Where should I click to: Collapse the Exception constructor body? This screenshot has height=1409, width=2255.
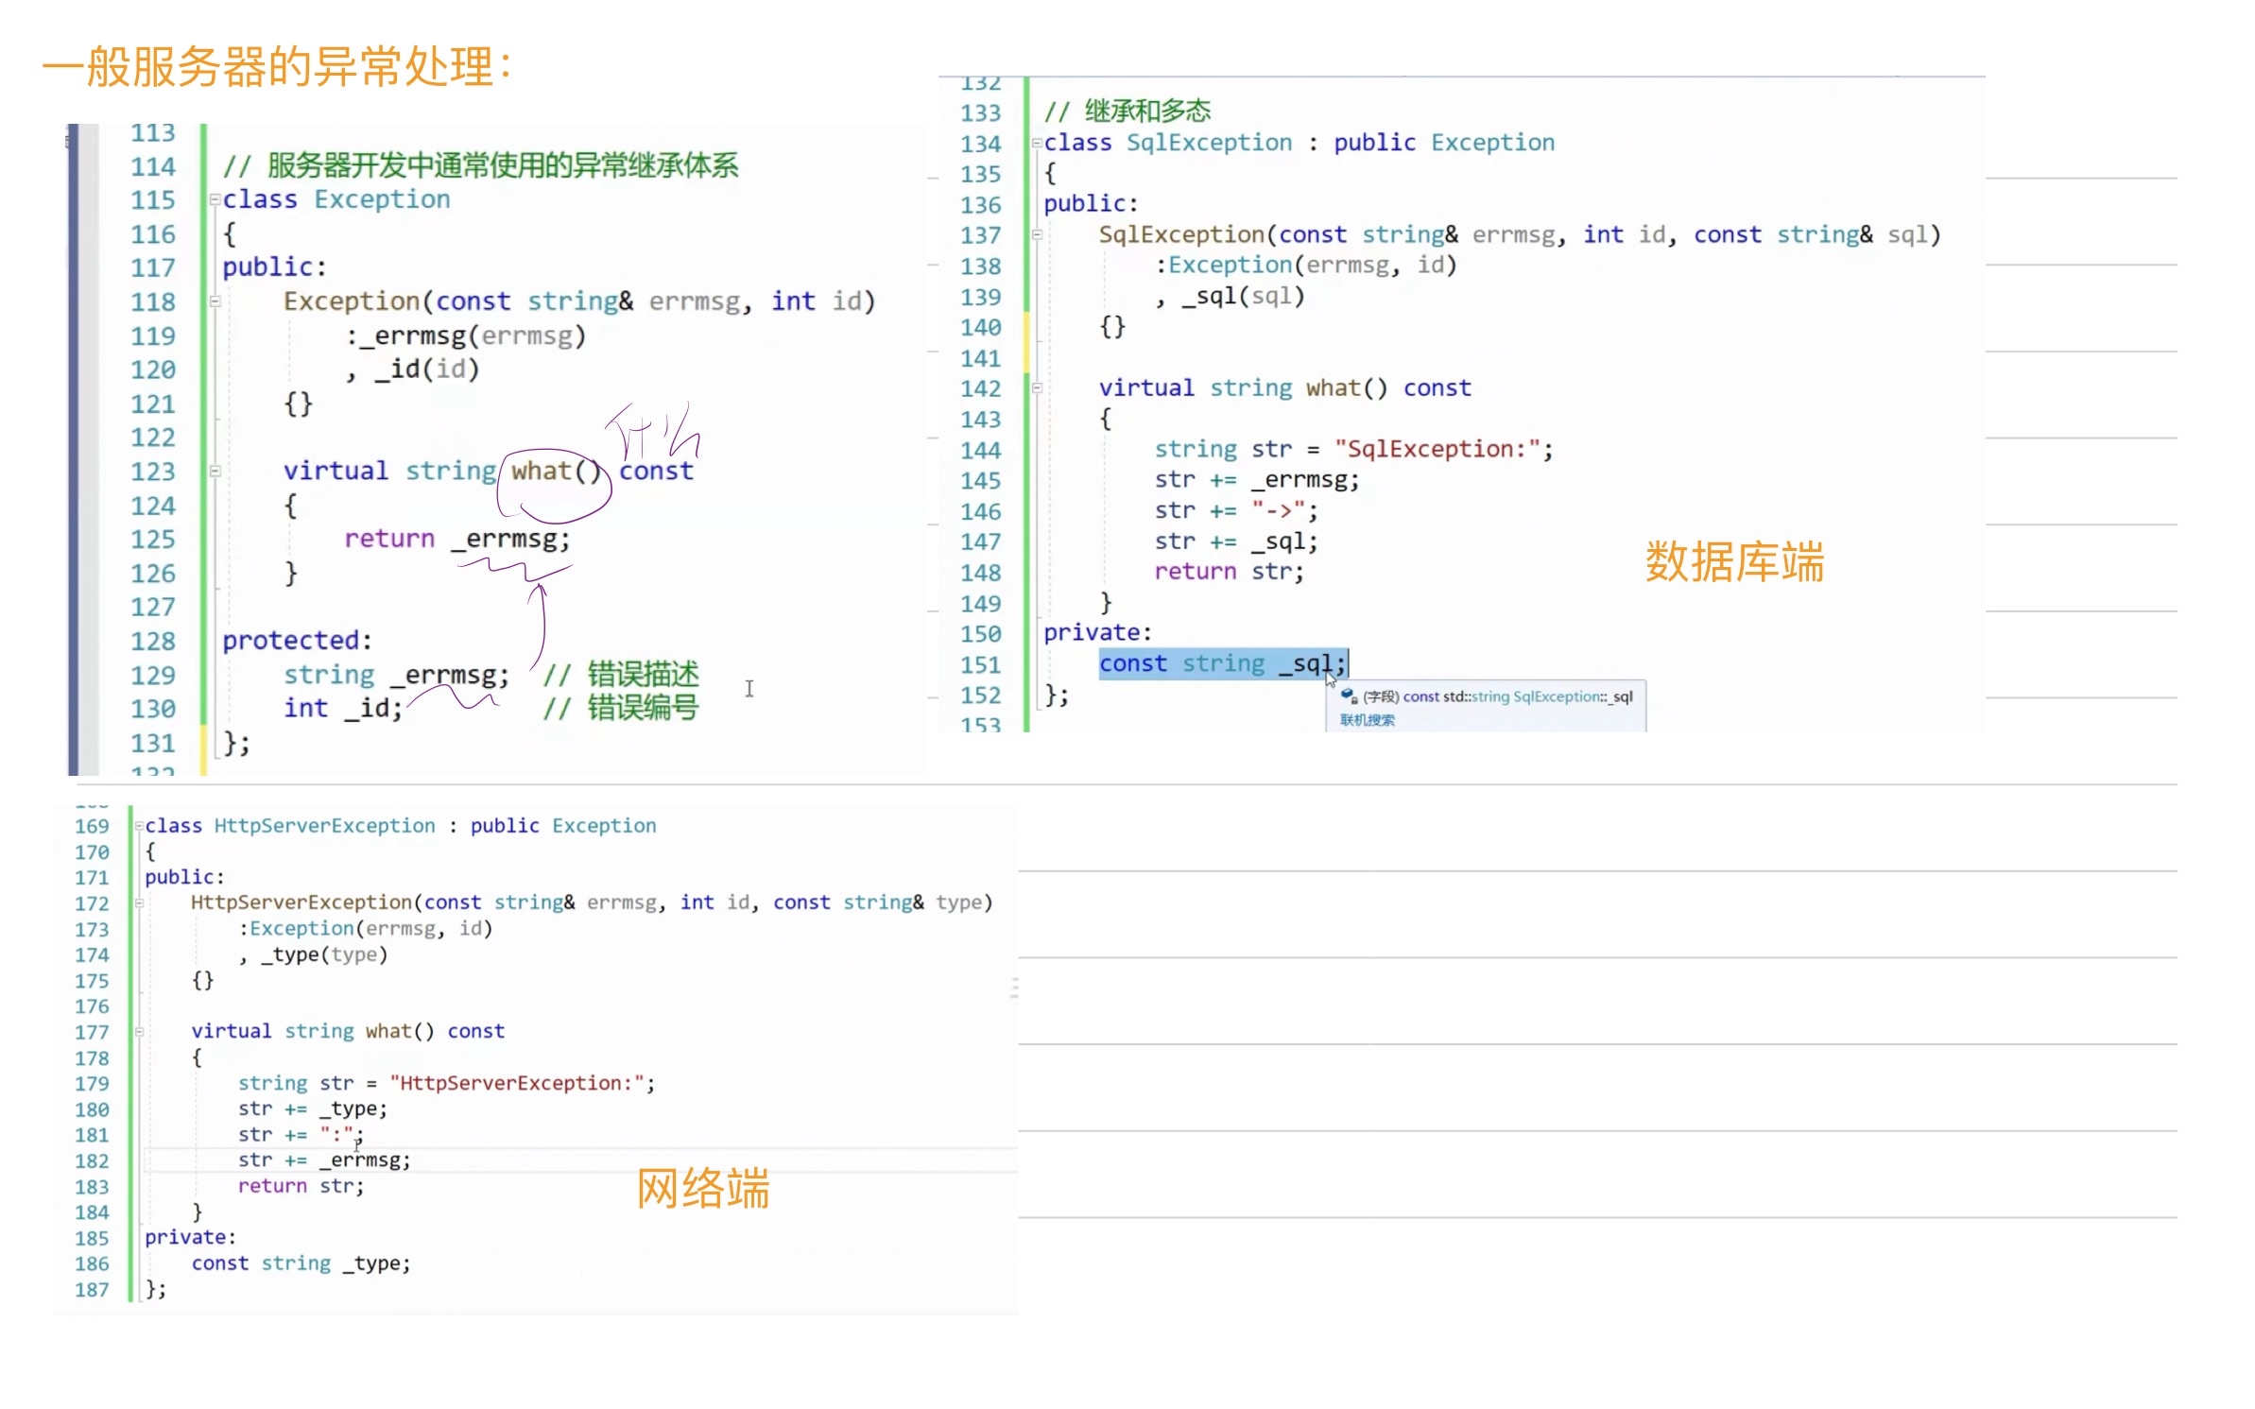click(x=214, y=302)
